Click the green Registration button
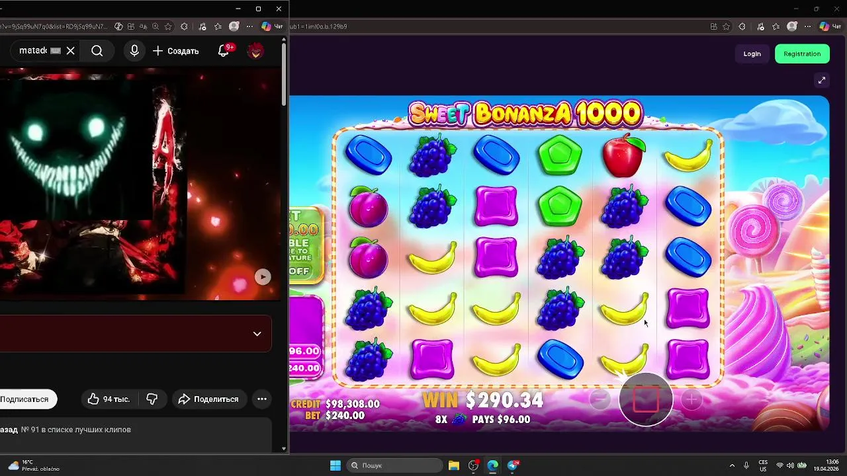The height and width of the screenshot is (476, 847). coord(802,54)
